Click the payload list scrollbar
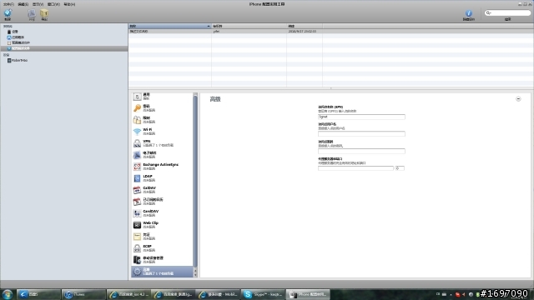 coord(195,182)
